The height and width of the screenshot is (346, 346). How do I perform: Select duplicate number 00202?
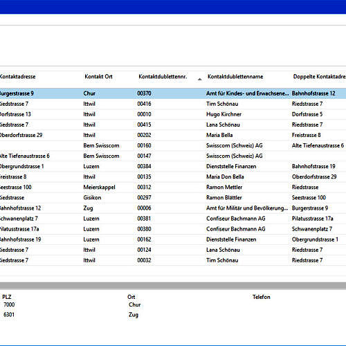pyautogui.click(x=144, y=135)
